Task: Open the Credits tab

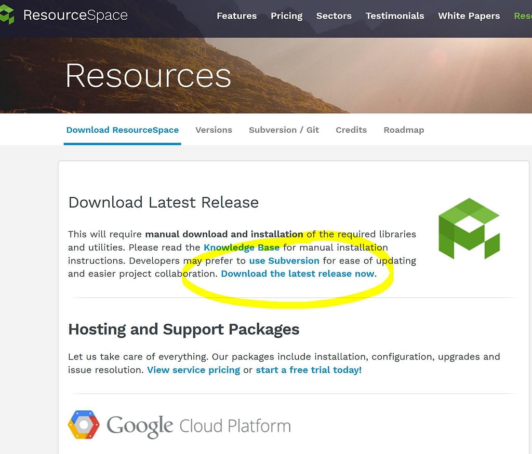Action: [x=351, y=130]
